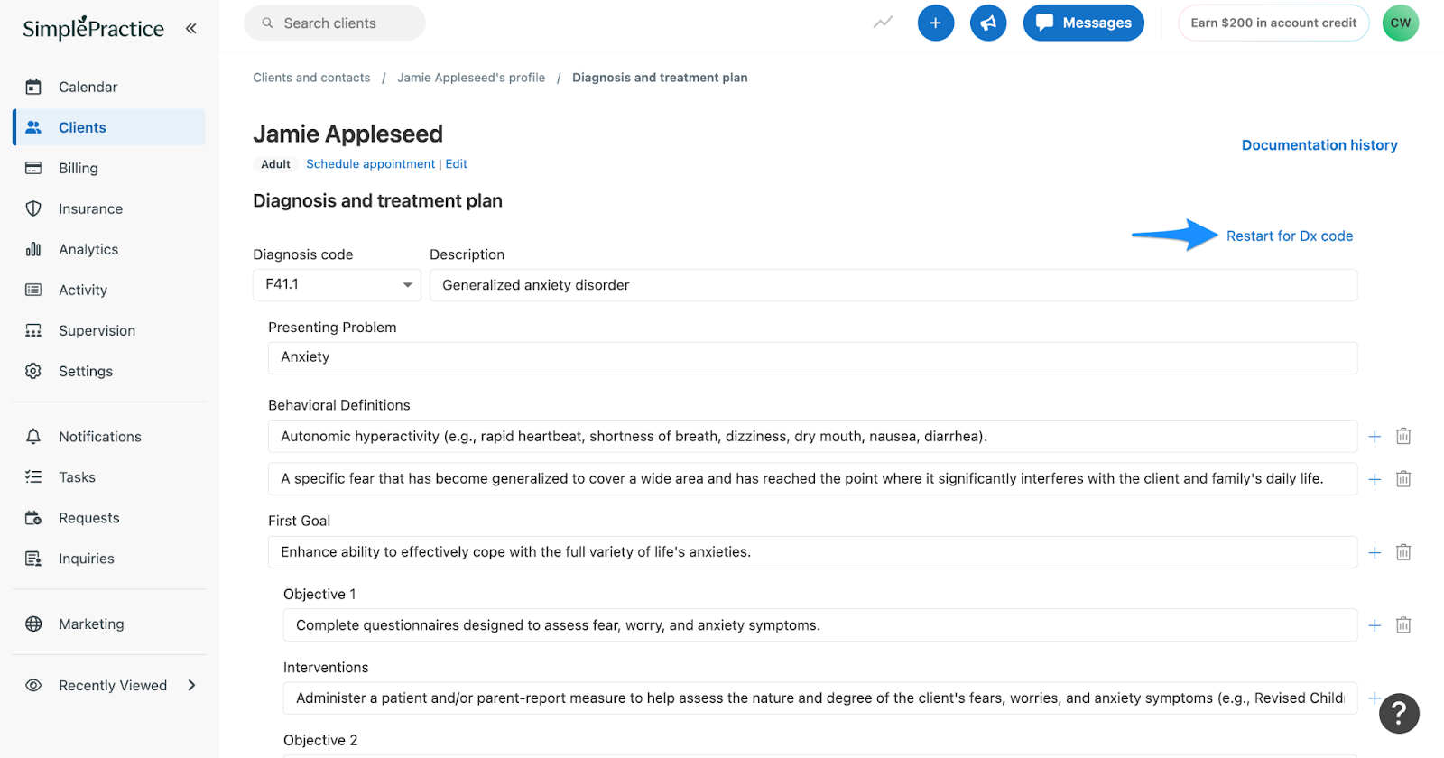
Task: Click the Interventions text field
Action: click(x=820, y=698)
